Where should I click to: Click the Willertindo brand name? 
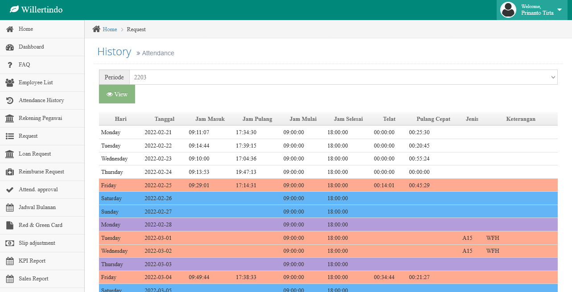point(42,9)
